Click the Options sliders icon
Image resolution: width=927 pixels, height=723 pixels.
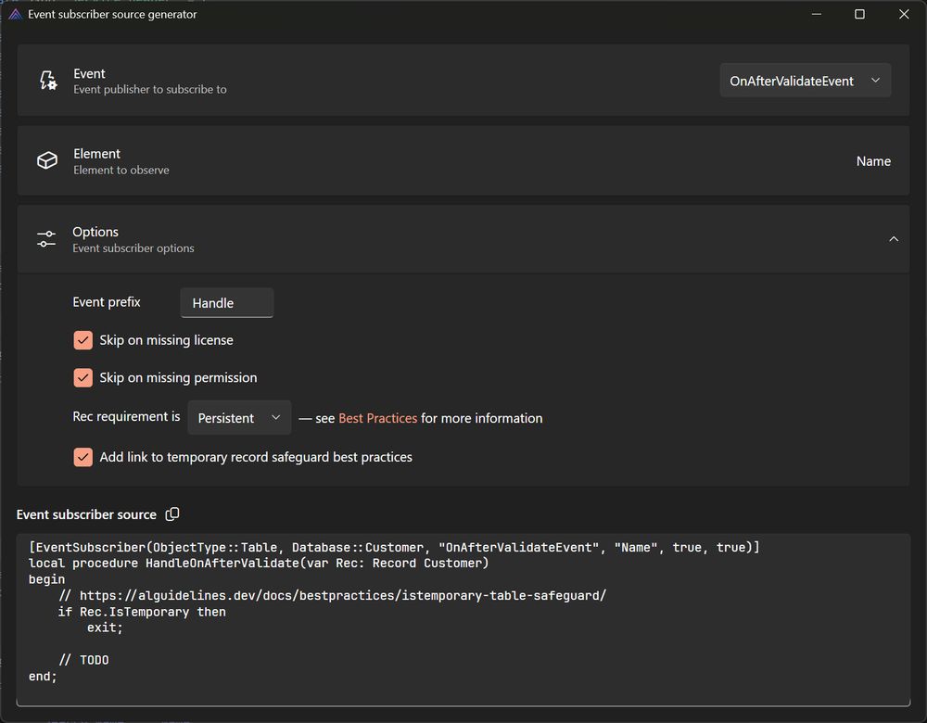coord(46,239)
